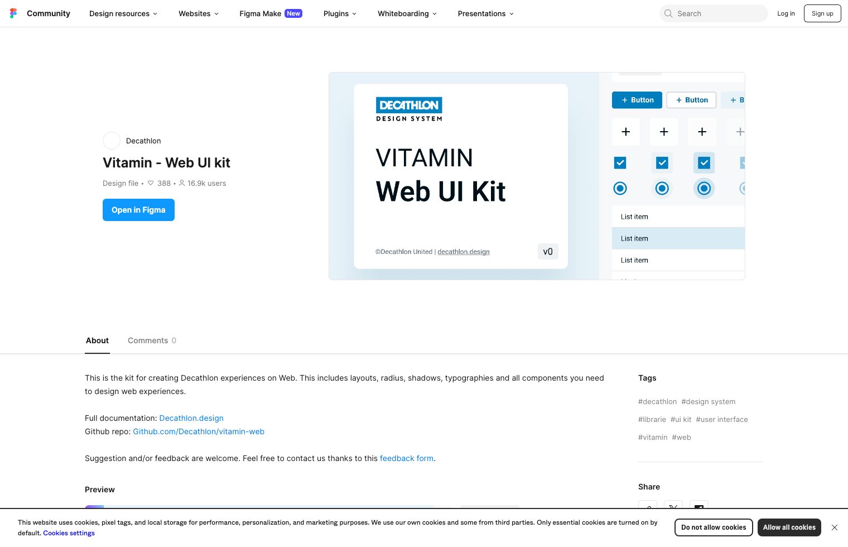Open the #decathlon tag
The image size is (848, 547).
point(657,401)
